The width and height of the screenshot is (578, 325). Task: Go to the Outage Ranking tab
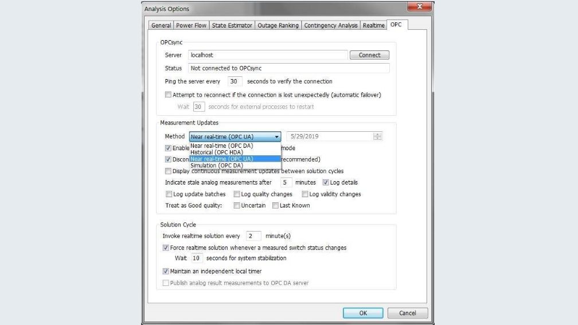pyautogui.click(x=278, y=25)
